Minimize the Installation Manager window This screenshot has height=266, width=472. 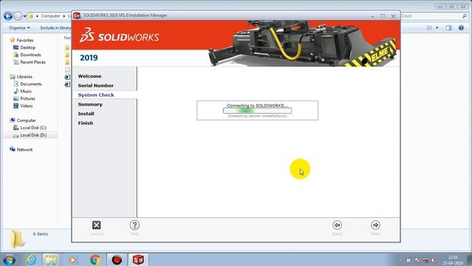pos(372,16)
